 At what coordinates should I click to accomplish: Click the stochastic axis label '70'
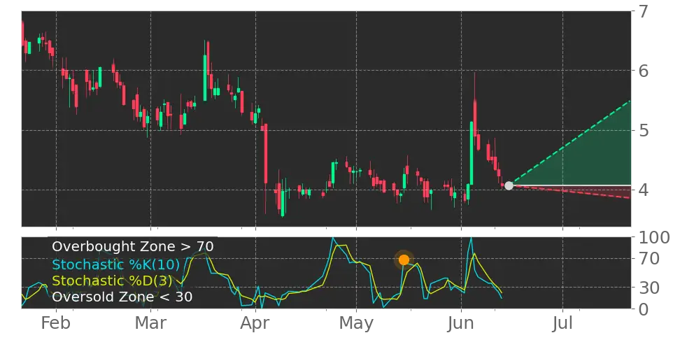pyautogui.click(x=649, y=259)
